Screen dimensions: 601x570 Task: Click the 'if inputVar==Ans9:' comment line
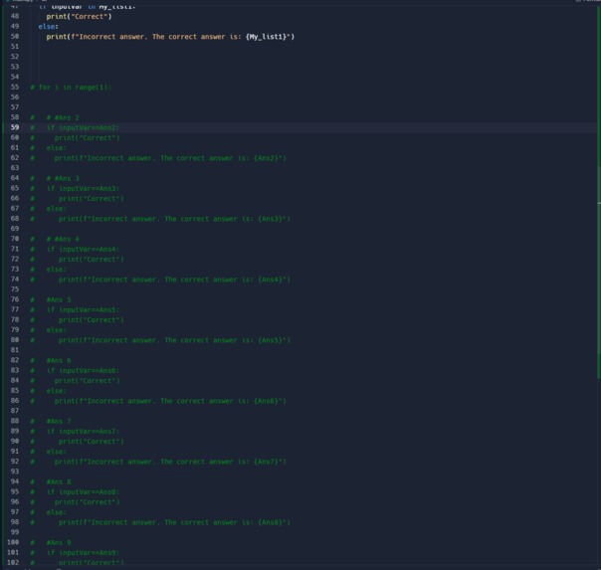[x=84, y=553]
